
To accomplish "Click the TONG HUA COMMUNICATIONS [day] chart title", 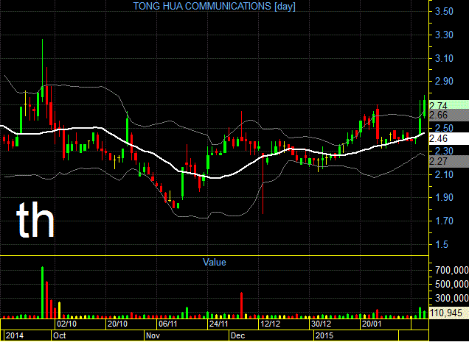I will pyautogui.click(x=214, y=6).
